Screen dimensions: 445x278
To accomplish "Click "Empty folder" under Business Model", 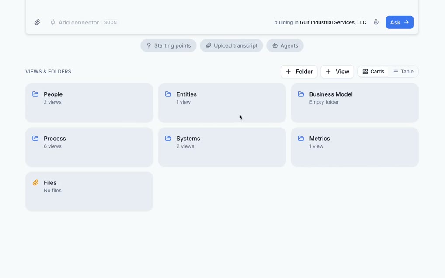I will pos(324,102).
